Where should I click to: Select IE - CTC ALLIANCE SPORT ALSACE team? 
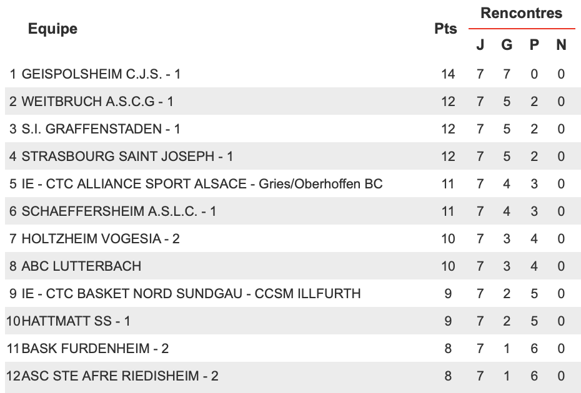click(x=202, y=184)
